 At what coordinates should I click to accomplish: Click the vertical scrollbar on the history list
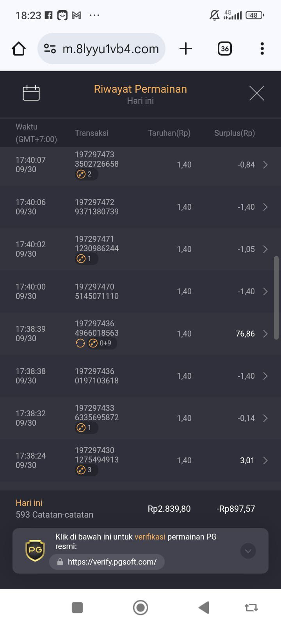[276, 297]
